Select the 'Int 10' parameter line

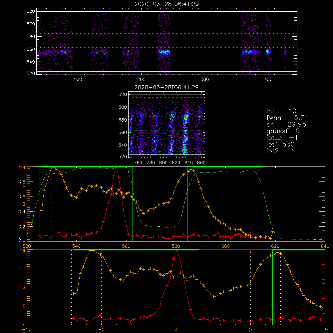[x=281, y=111]
